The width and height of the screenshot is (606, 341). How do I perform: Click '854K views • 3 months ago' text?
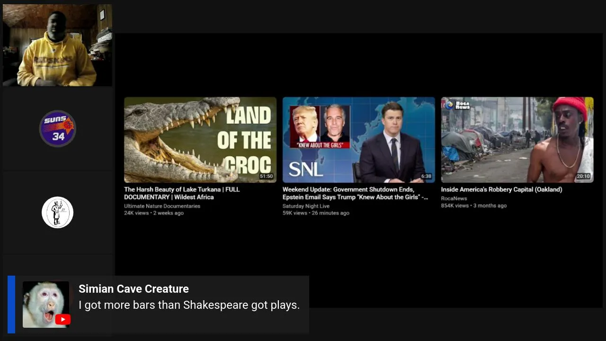click(x=474, y=206)
